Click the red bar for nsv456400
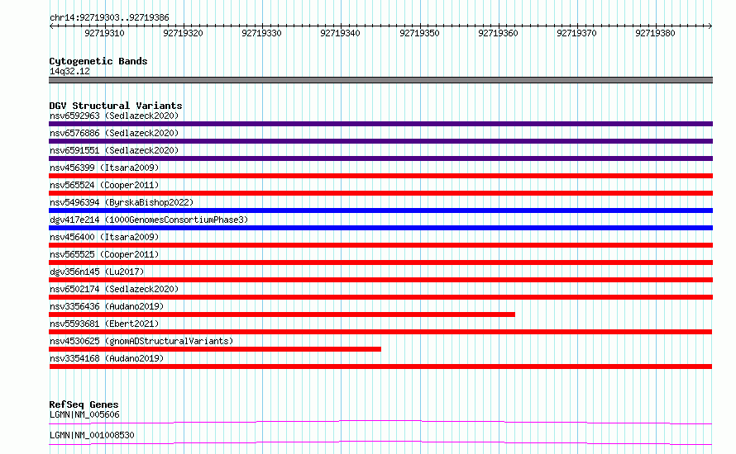 (x=380, y=245)
